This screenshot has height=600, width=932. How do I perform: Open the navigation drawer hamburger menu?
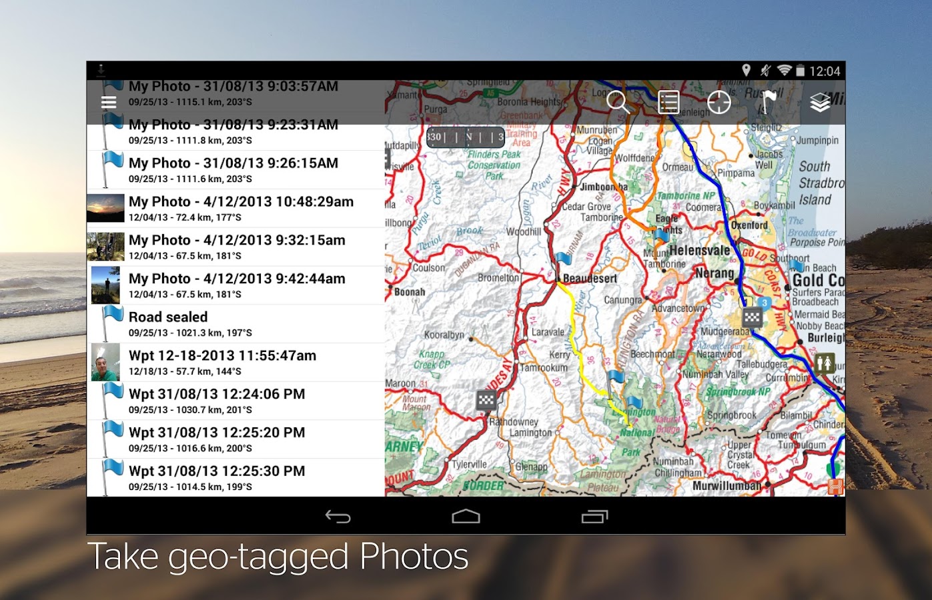coord(108,102)
